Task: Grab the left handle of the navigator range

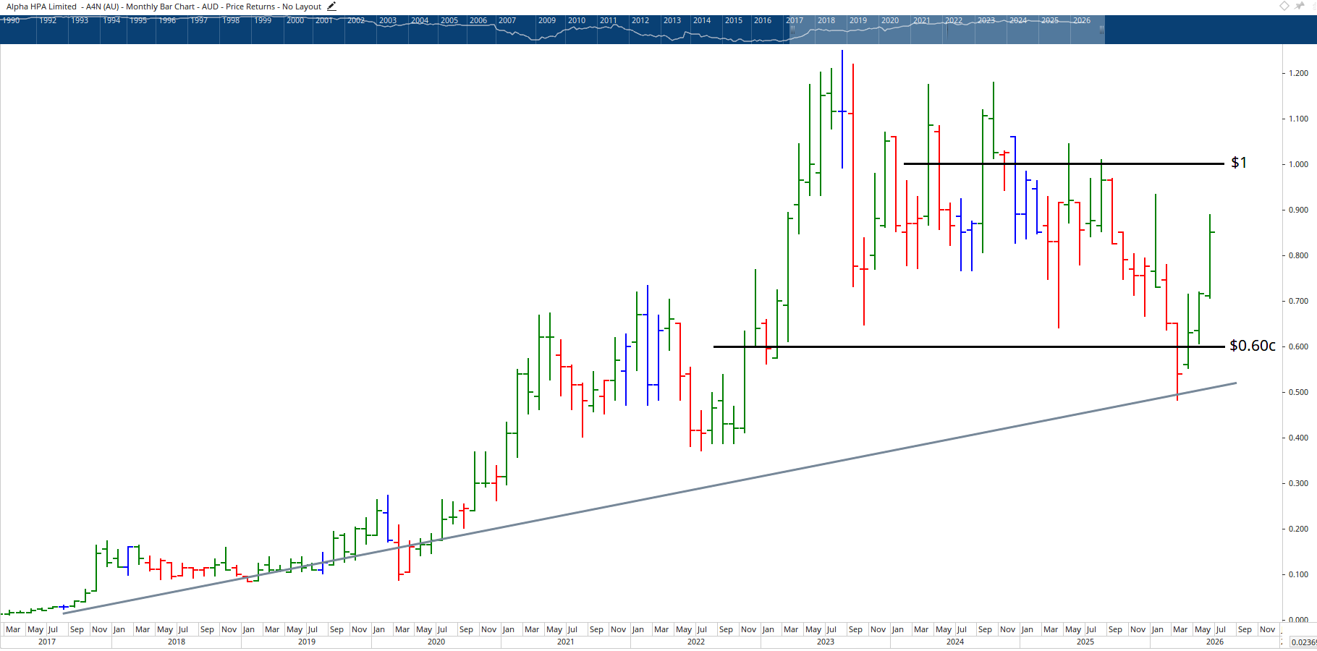Action: point(792,30)
